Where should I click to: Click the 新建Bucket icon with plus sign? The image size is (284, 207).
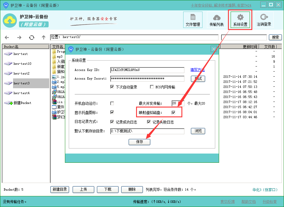[8, 103]
